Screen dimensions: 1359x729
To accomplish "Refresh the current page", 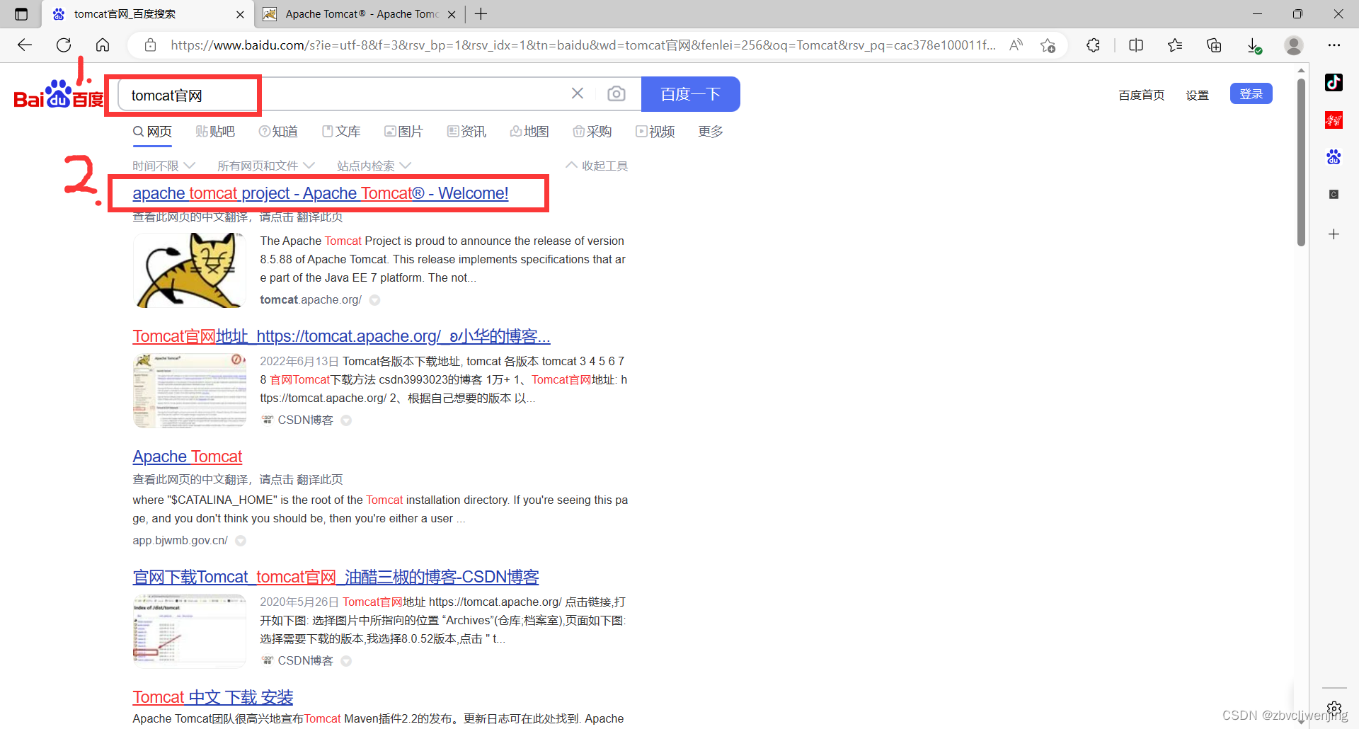I will pyautogui.click(x=64, y=45).
